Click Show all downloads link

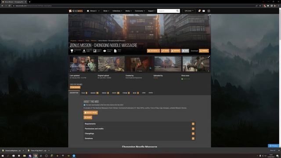point(273,151)
